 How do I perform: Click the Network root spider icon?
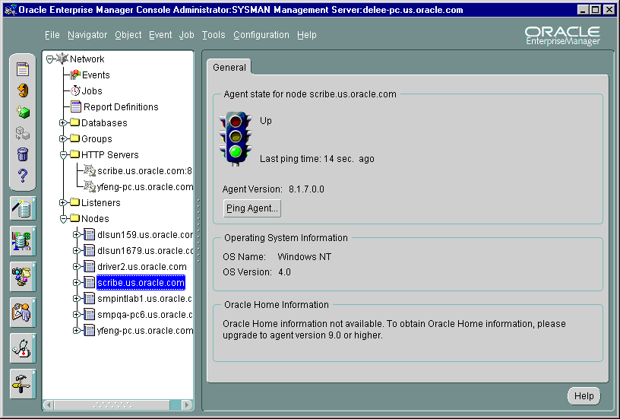point(62,59)
